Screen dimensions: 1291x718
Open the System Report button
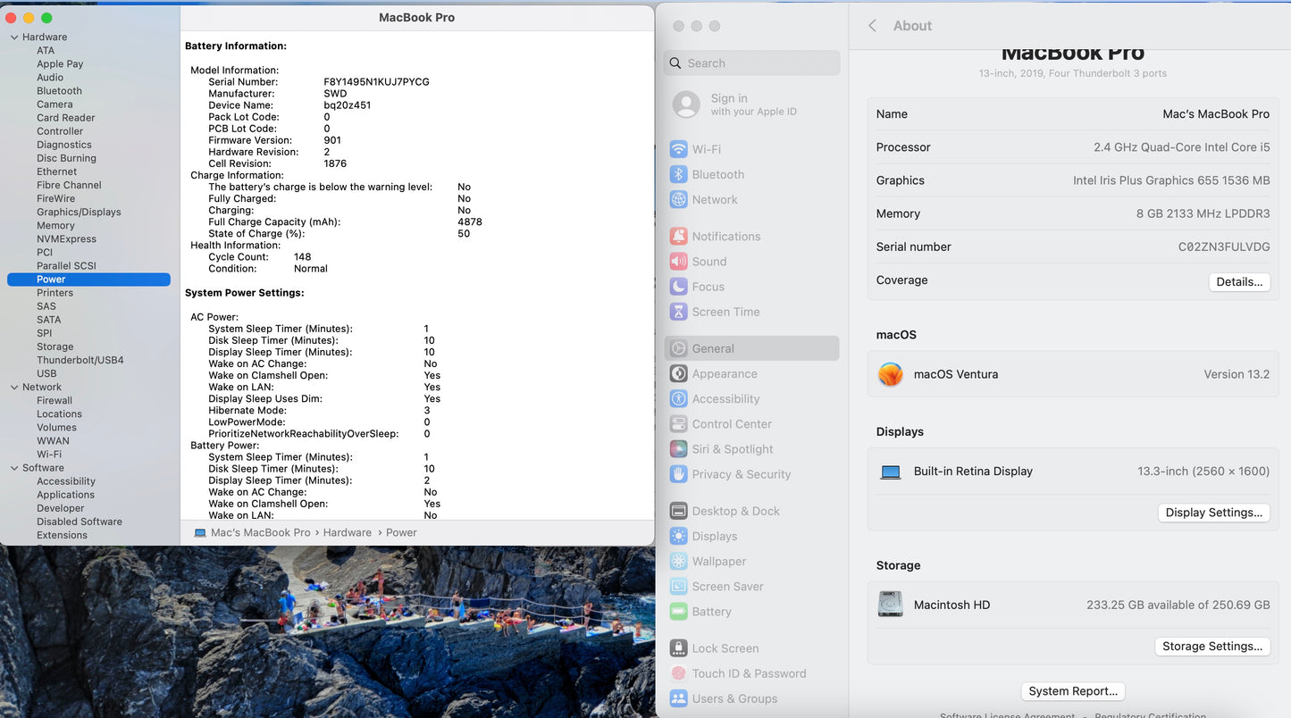(1072, 691)
